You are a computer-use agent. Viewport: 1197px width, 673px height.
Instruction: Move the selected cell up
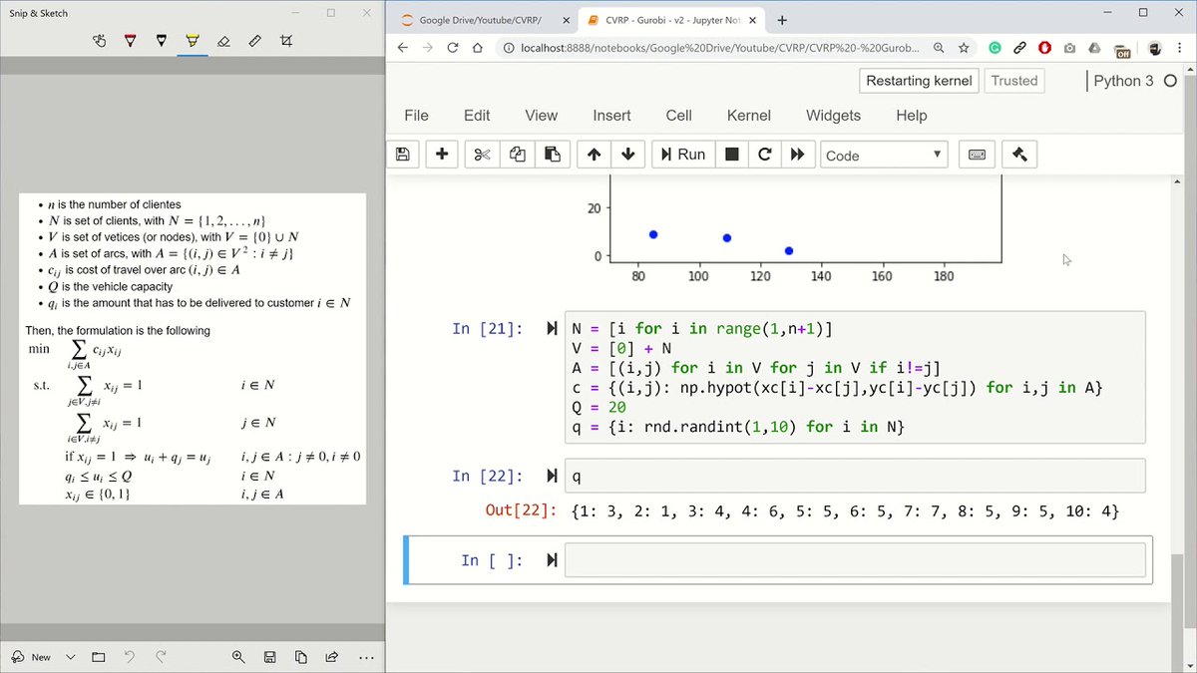point(594,155)
